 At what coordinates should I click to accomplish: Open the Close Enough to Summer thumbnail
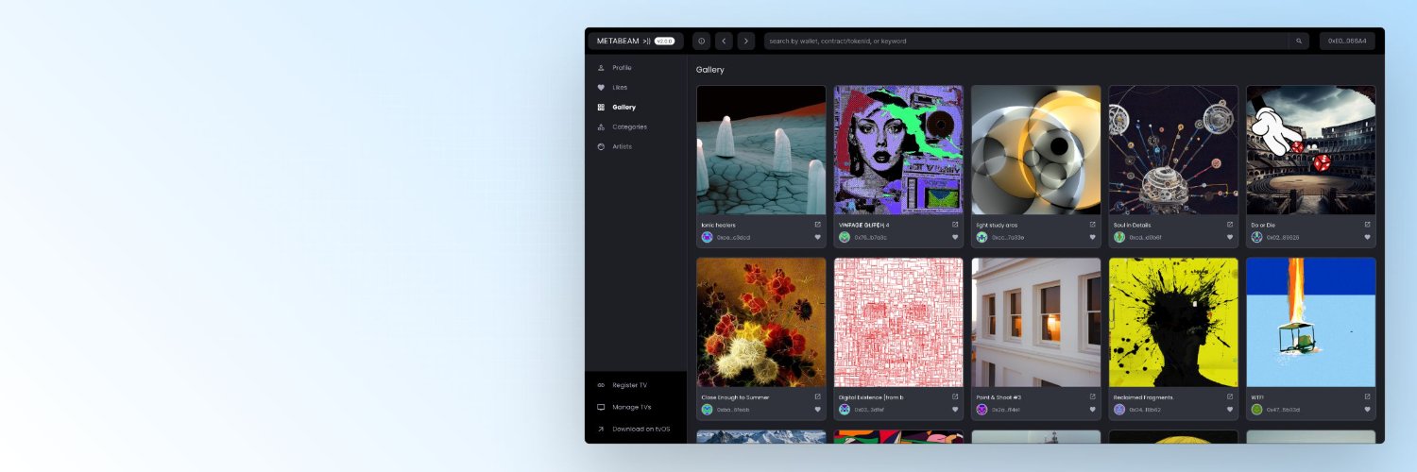coord(761,322)
